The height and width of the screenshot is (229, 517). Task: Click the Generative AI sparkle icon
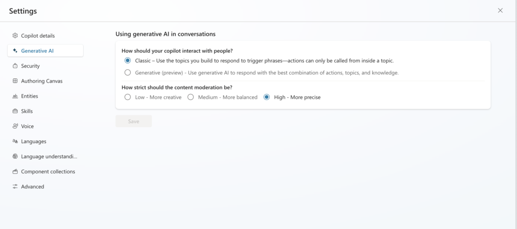15,51
